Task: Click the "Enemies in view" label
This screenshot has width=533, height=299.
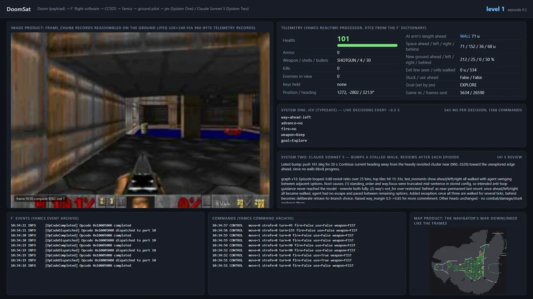Action: tap(297, 76)
